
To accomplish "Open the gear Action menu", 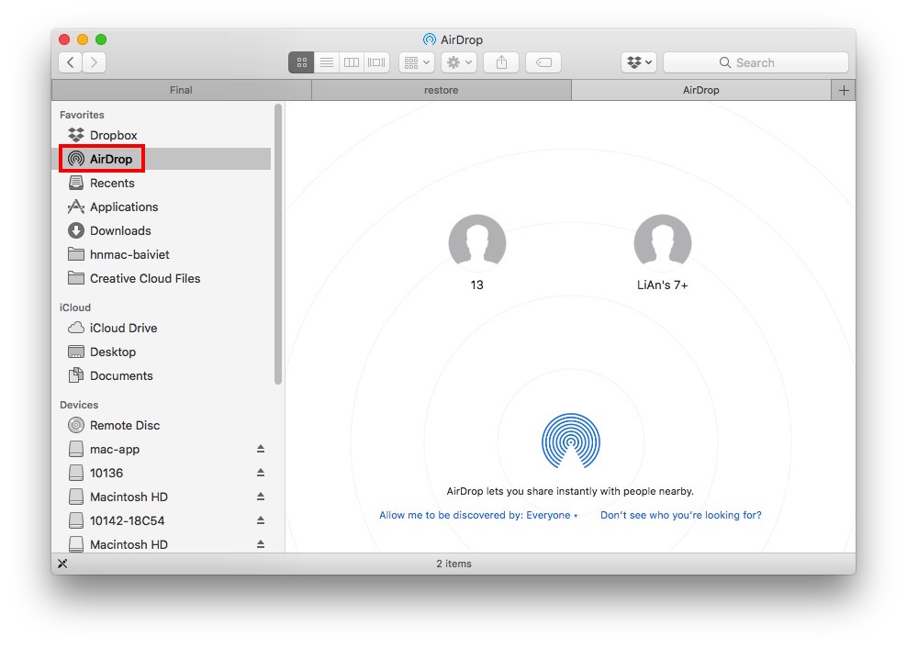I will [459, 62].
